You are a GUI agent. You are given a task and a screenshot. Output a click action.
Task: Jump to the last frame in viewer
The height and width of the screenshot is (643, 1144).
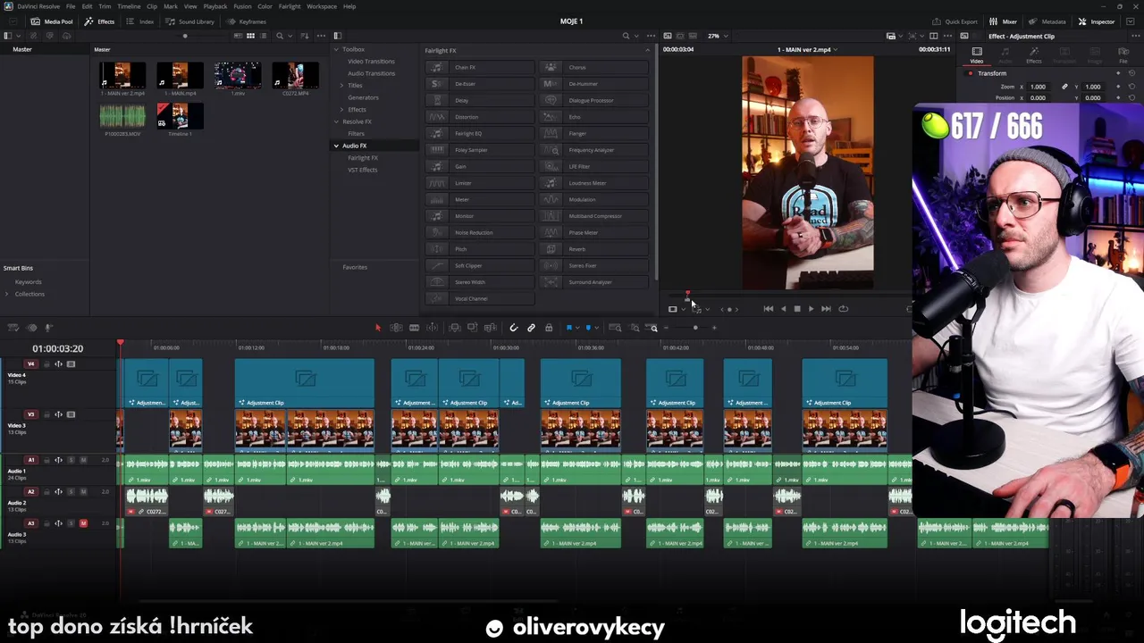tap(826, 309)
